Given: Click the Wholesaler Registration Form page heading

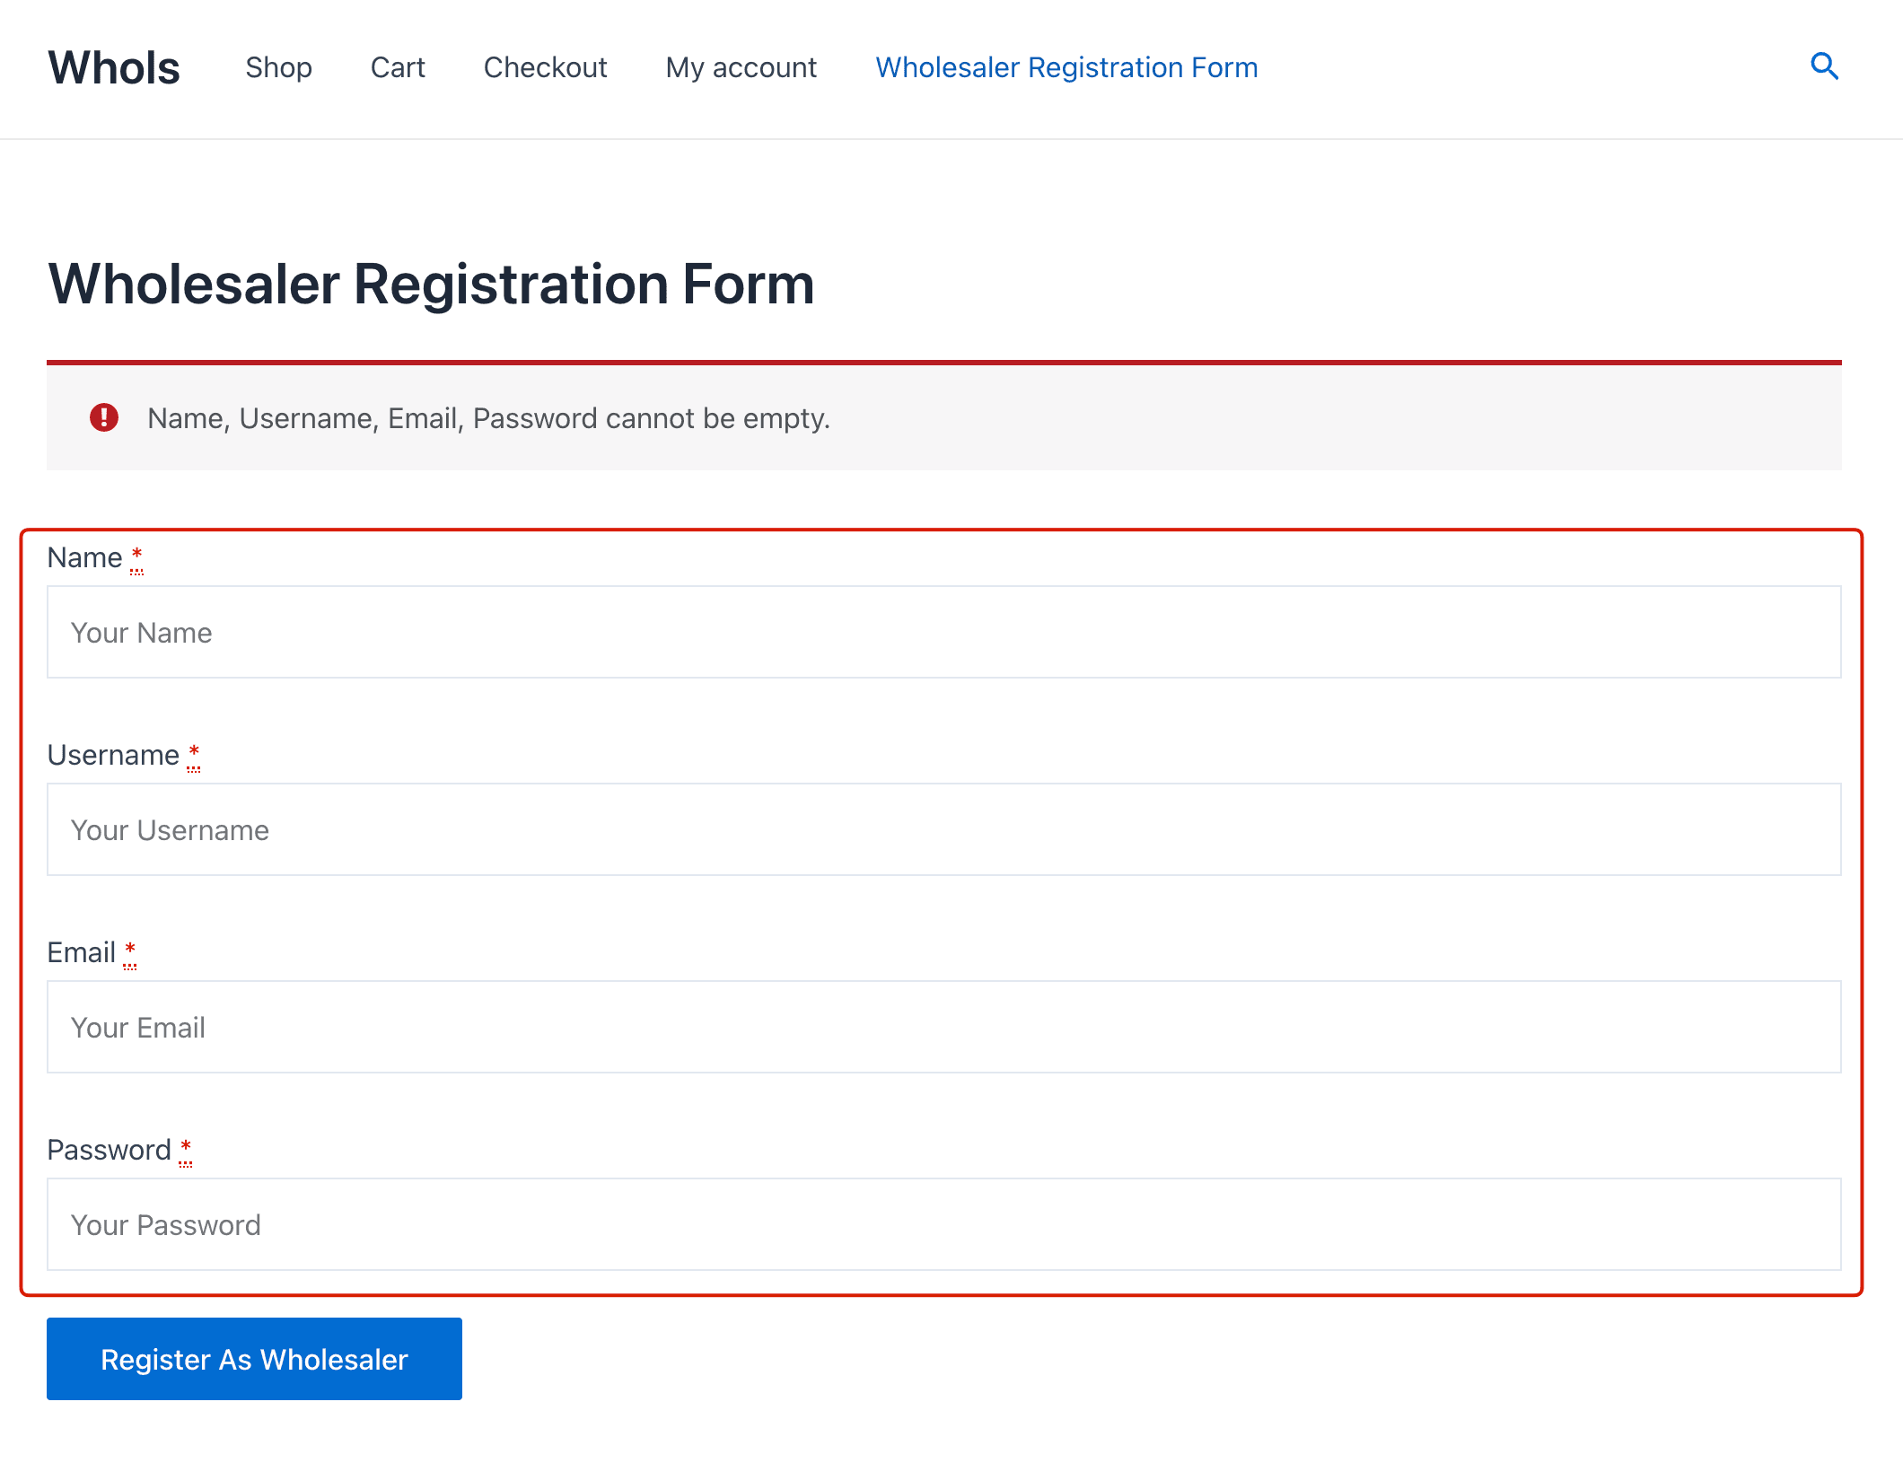Looking at the screenshot, I should coord(431,285).
